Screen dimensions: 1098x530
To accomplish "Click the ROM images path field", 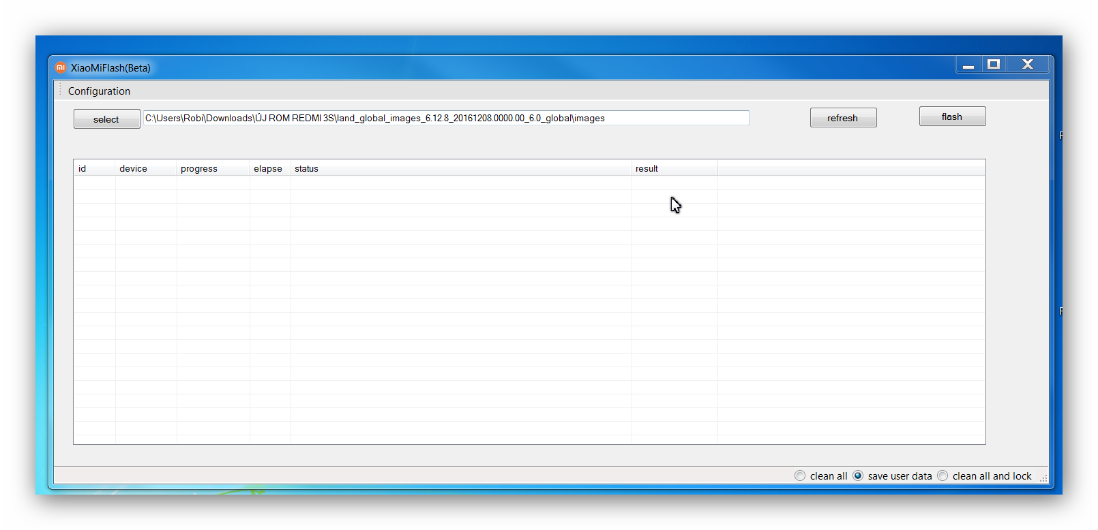I will pos(446,118).
